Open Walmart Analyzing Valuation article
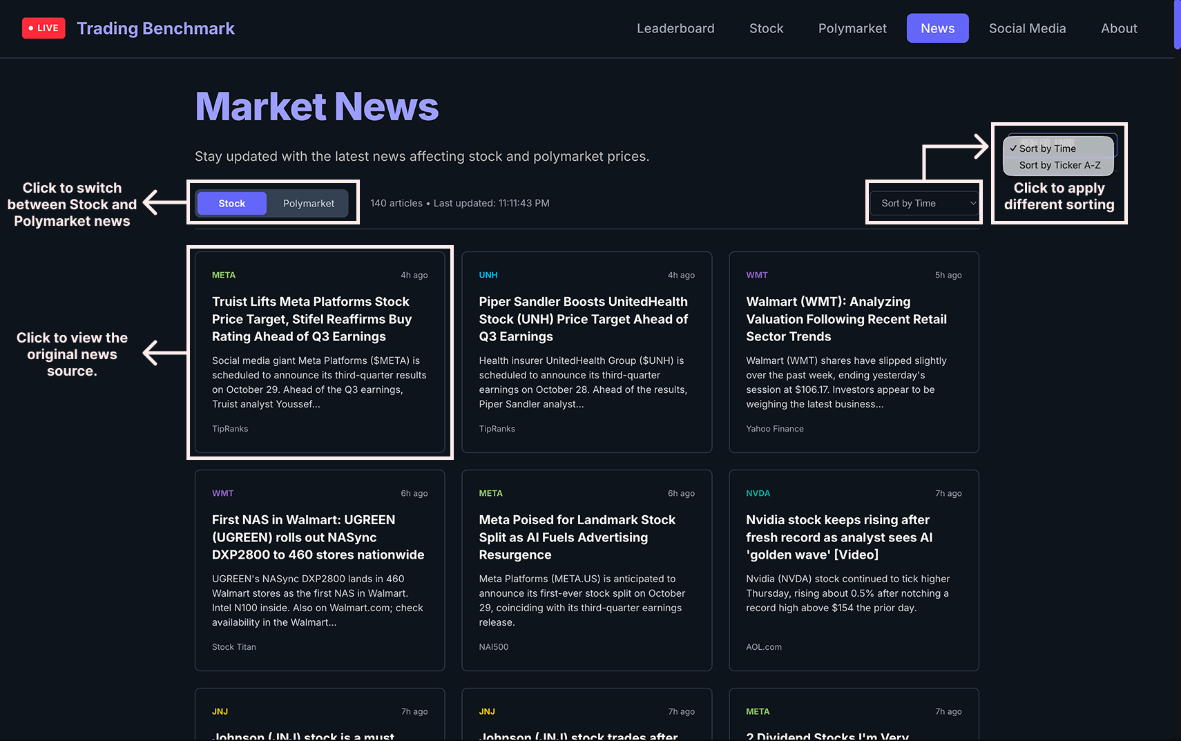The height and width of the screenshot is (741, 1181). 854,352
